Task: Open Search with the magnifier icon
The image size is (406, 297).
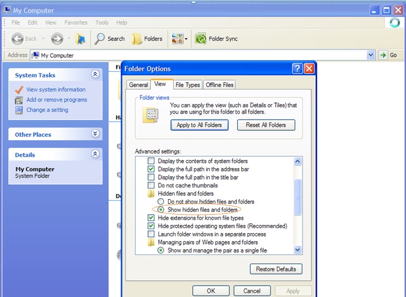Action: pos(100,39)
